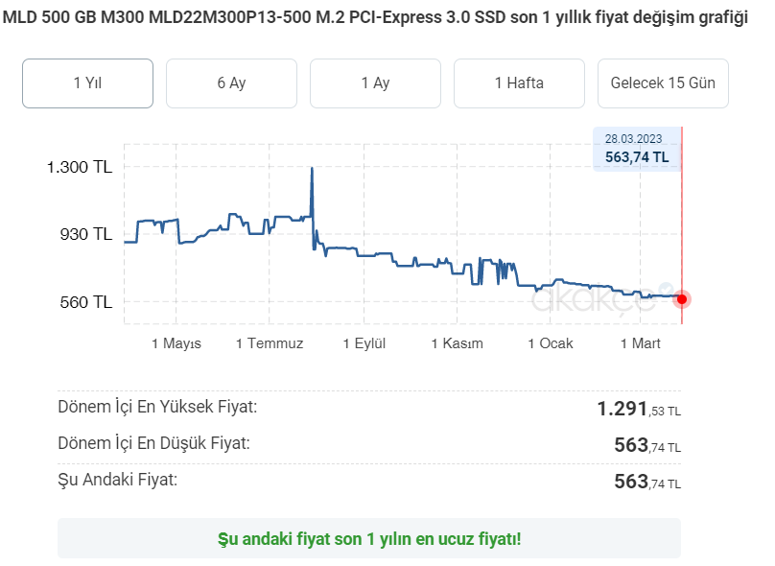775x566 pixels.
Task: Switch to the 6 Ay range tab
Action: pos(231,83)
